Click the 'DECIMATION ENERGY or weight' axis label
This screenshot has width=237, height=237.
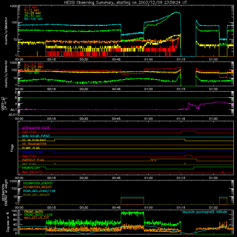pyautogui.click(x=4, y=192)
